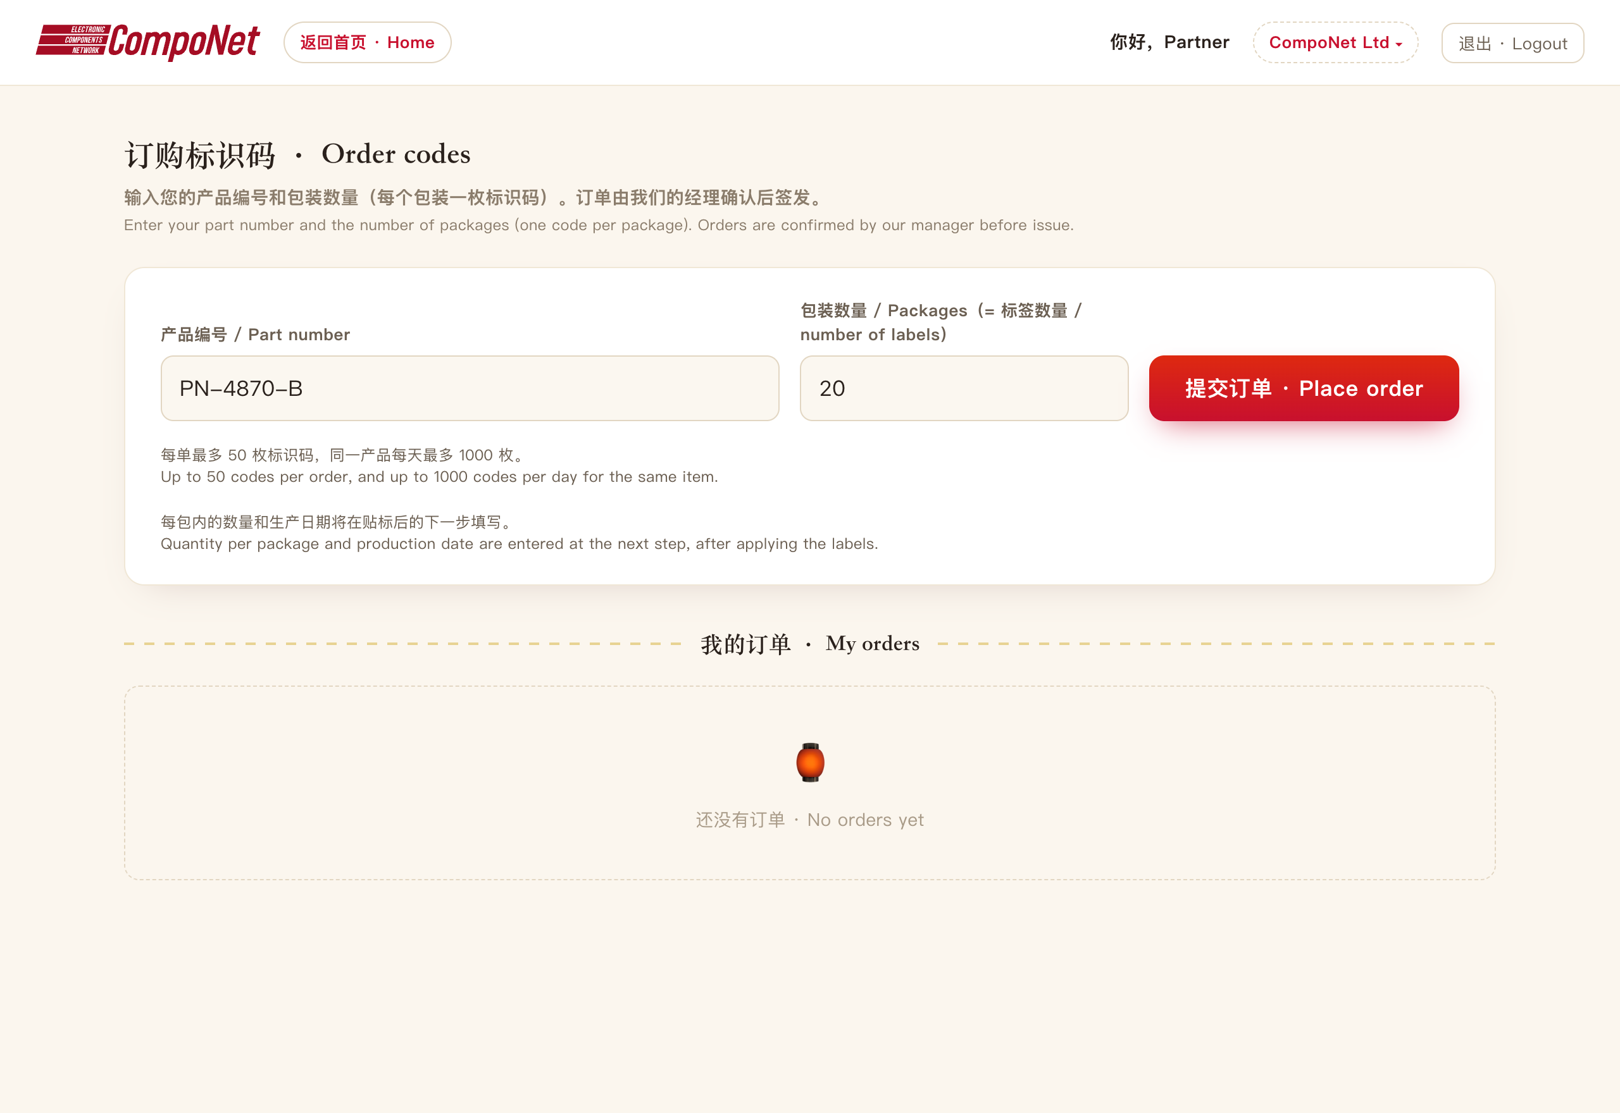Open the CompoNet Ltd company selector
This screenshot has width=1620, height=1113.
[1335, 42]
